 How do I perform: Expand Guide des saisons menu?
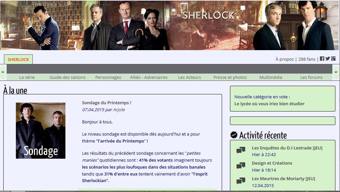tap(67, 77)
